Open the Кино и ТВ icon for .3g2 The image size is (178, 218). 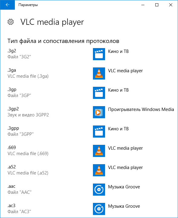point(99,54)
